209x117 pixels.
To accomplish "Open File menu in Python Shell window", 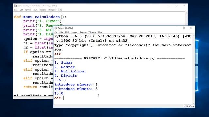I will coord(56,32).
